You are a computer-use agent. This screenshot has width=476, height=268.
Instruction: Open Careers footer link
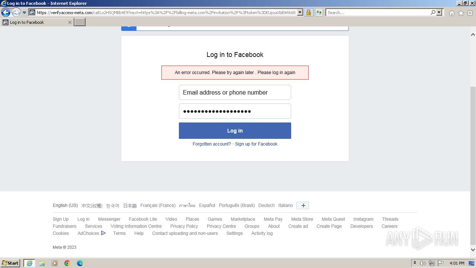[389, 226]
